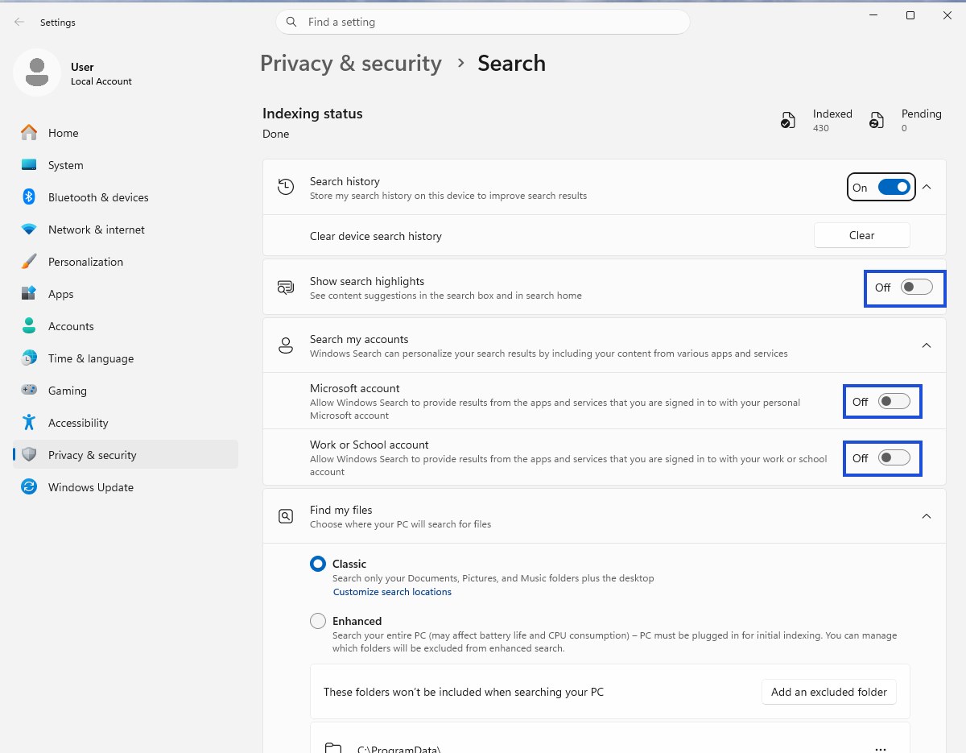966x753 pixels.
Task: Click 'Clear device search history' text
Action: 376,236
